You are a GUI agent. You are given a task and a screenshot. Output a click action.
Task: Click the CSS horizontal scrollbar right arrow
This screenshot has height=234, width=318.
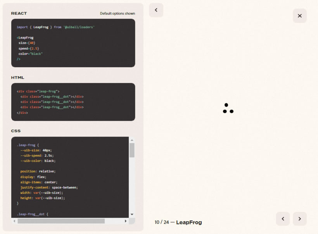pos(126,221)
